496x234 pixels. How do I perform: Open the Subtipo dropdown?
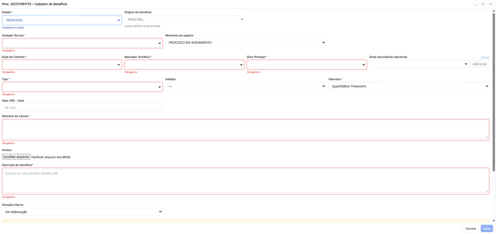point(245,86)
